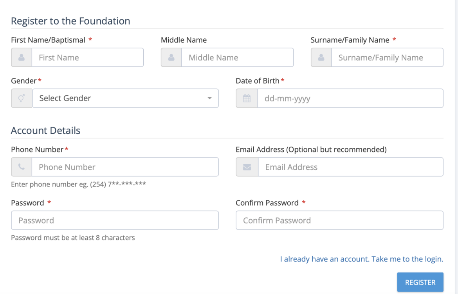The image size is (458, 294).
Task: Click the person icon beside First Name
Action: click(22, 57)
